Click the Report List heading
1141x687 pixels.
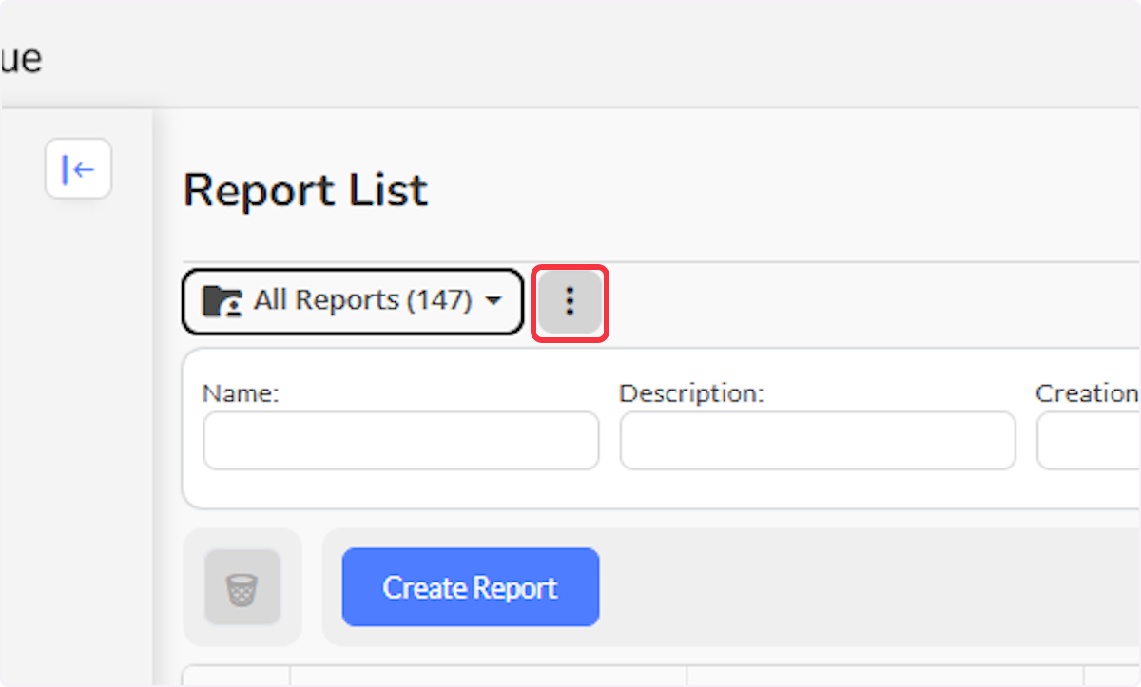306,190
